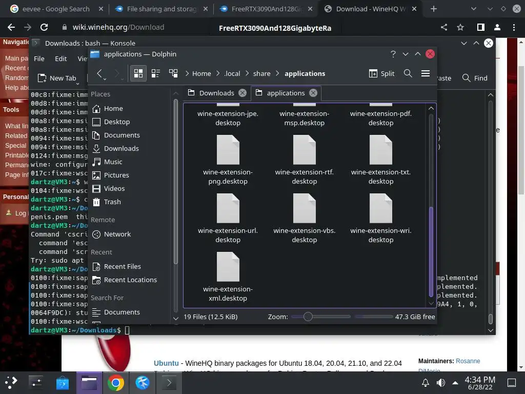Split the Dolphin view
The width and height of the screenshot is (525, 394).
click(x=381, y=73)
